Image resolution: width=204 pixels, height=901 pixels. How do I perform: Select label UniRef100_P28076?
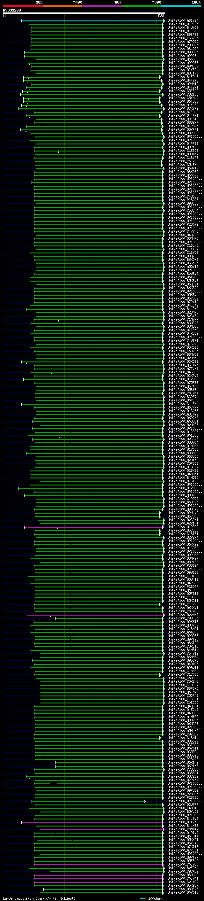point(183,759)
